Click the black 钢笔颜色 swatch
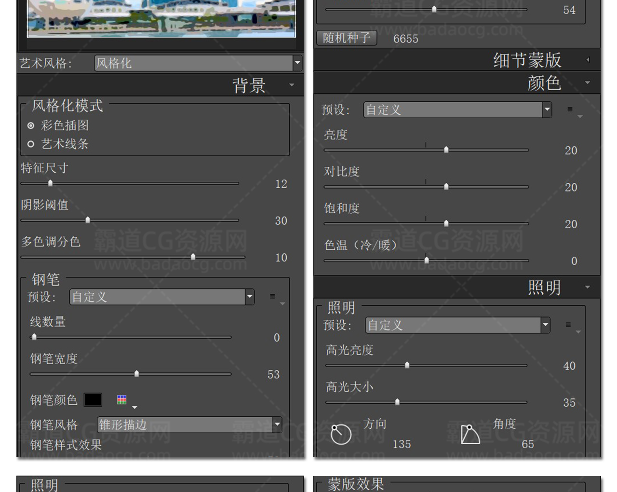This screenshot has height=492, width=617. (93, 399)
